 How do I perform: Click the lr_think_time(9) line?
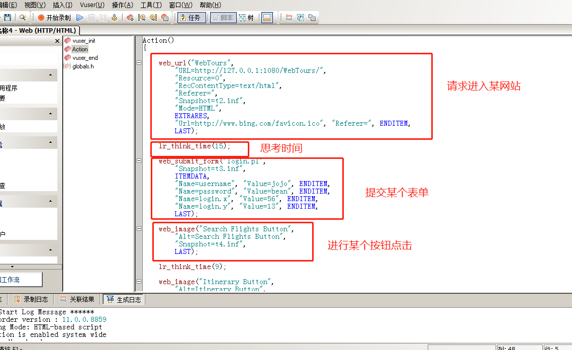point(192,267)
